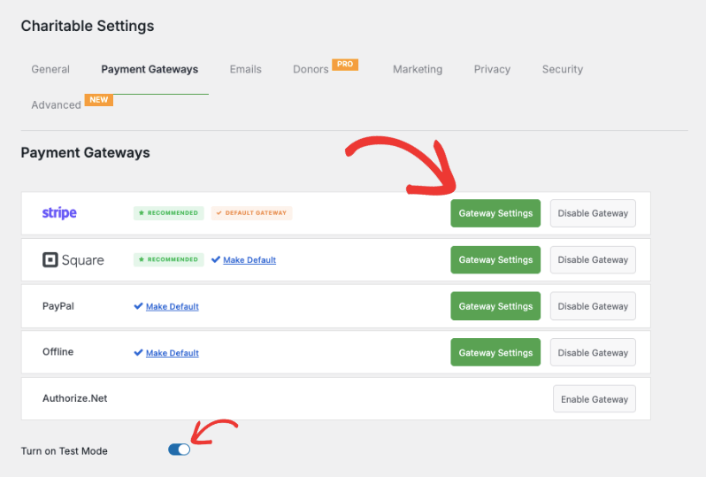
Task: Open the Privacy tab
Action: pos(492,69)
